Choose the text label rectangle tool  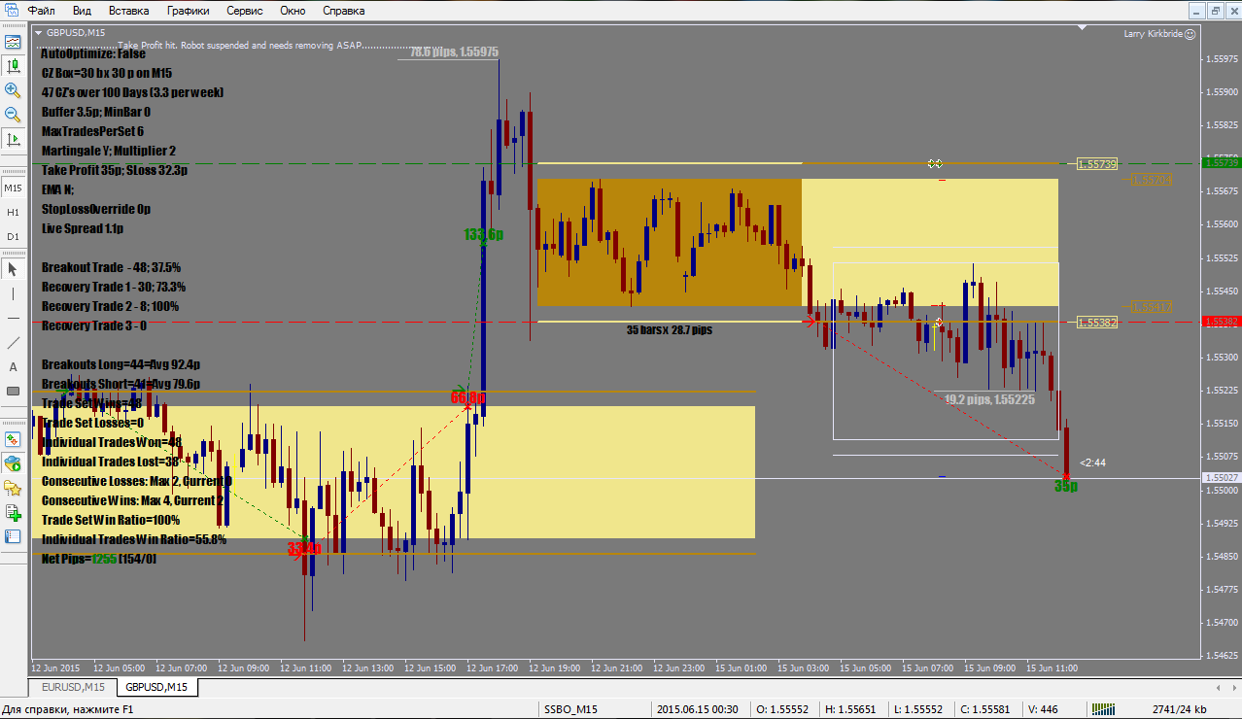click(x=13, y=391)
